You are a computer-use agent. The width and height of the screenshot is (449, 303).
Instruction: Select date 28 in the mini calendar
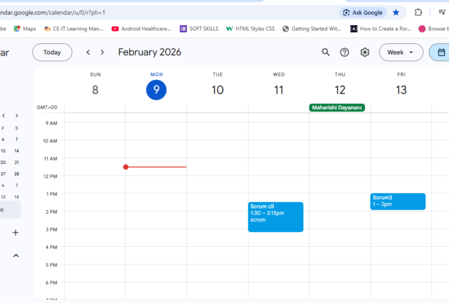pyautogui.click(x=17, y=174)
